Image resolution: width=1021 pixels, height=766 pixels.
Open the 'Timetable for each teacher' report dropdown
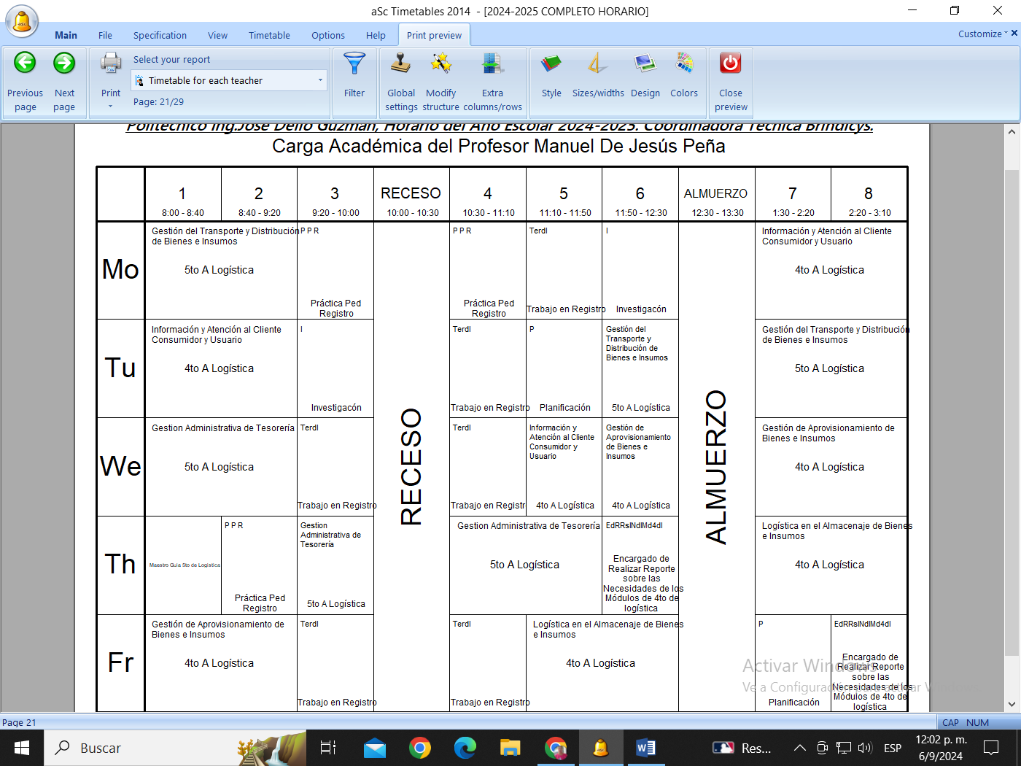(229, 80)
